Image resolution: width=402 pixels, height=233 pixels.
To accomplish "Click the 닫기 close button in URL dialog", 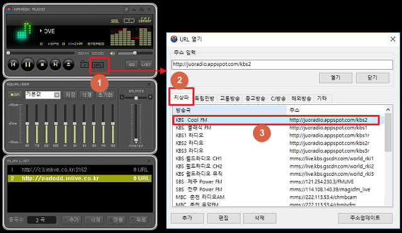I will click(x=372, y=78).
